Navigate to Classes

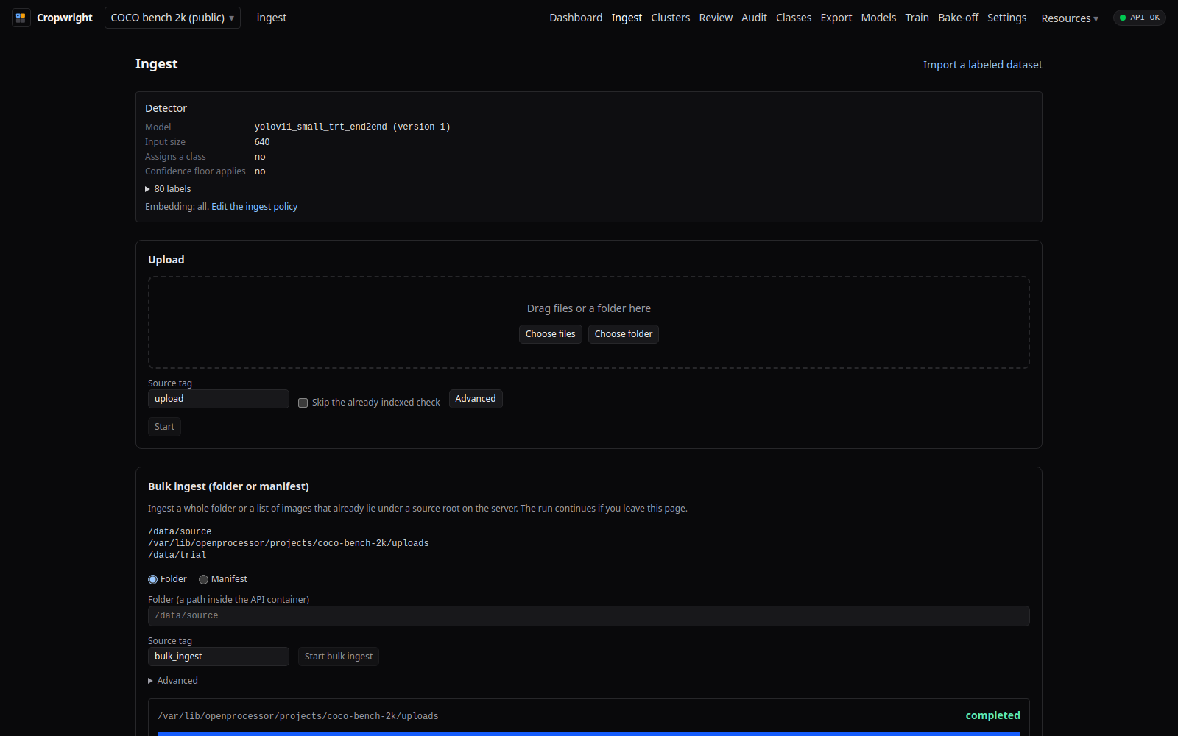click(x=794, y=18)
